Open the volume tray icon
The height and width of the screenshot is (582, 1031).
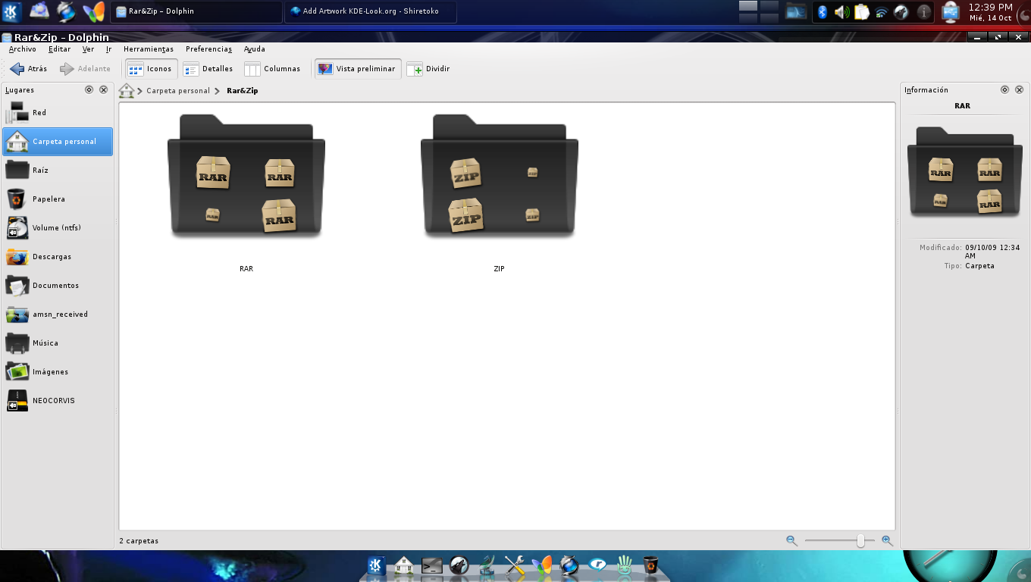pyautogui.click(x=841, y=12)
